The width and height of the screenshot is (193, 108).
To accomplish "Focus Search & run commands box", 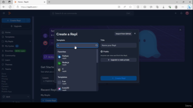I will coord(92,13).
